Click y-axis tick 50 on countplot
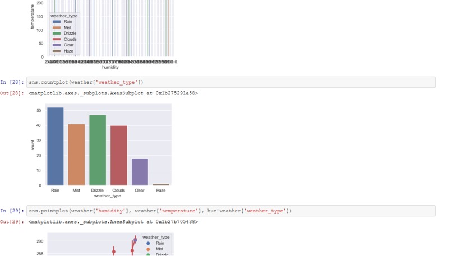This screenshot has height=256, width=452. coord(39,111)
